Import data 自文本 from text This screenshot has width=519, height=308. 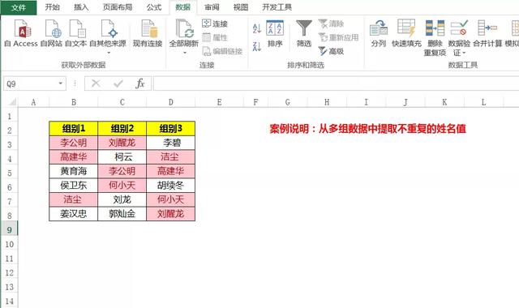click(75, 33)
